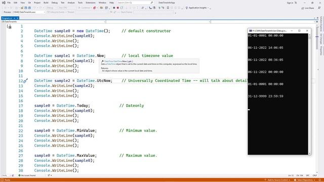The image size is (324, 182).
Task: Open the Git Changes side tab
Action: click(x=321, y=39)
